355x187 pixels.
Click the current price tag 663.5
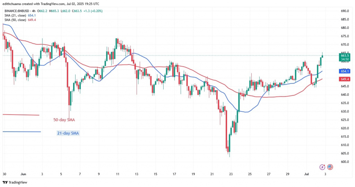[345, 55]
